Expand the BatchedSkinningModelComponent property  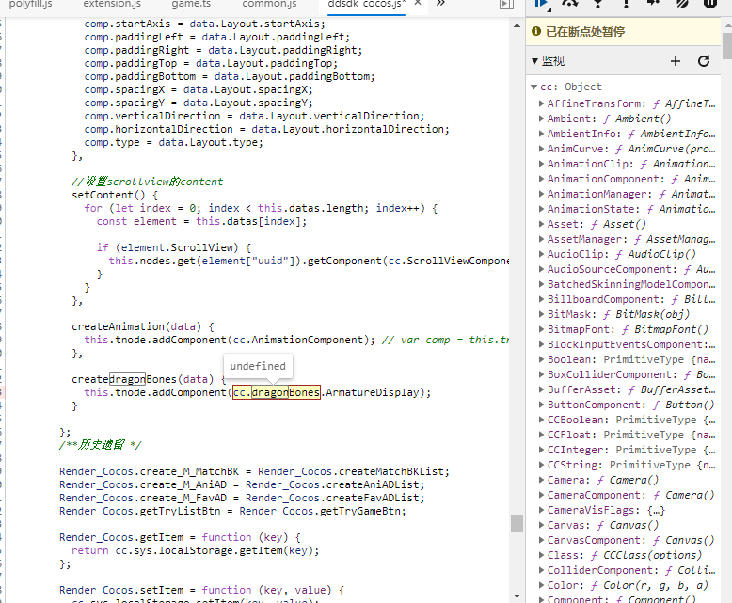point(541,284)
